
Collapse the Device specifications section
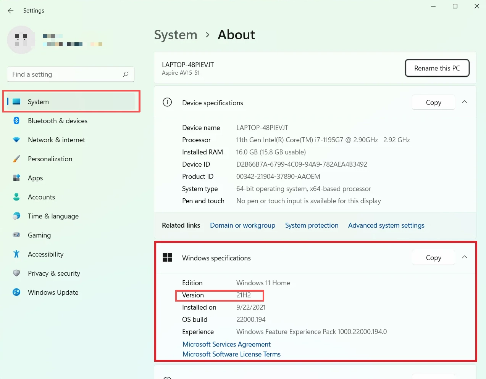[x=465, y=102]
